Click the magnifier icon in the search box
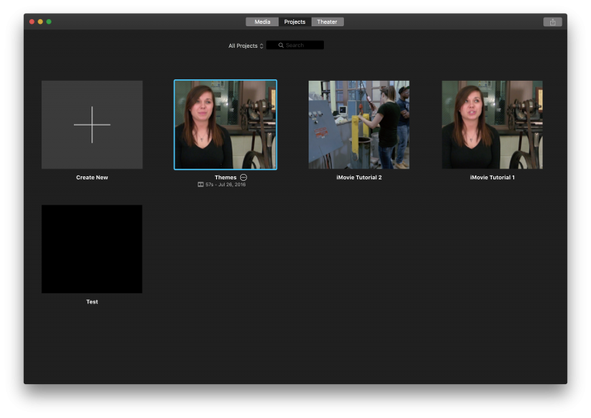 coord(281,45)
